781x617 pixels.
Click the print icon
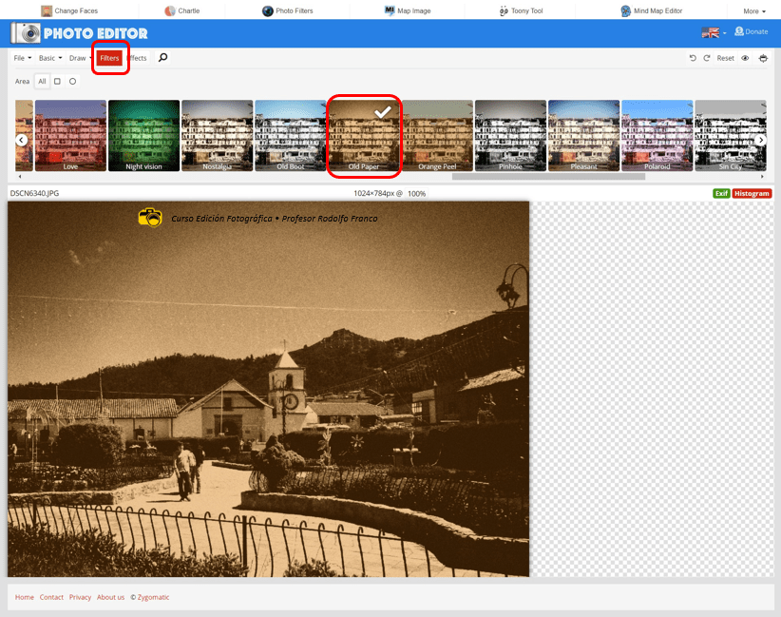point(761,58)
